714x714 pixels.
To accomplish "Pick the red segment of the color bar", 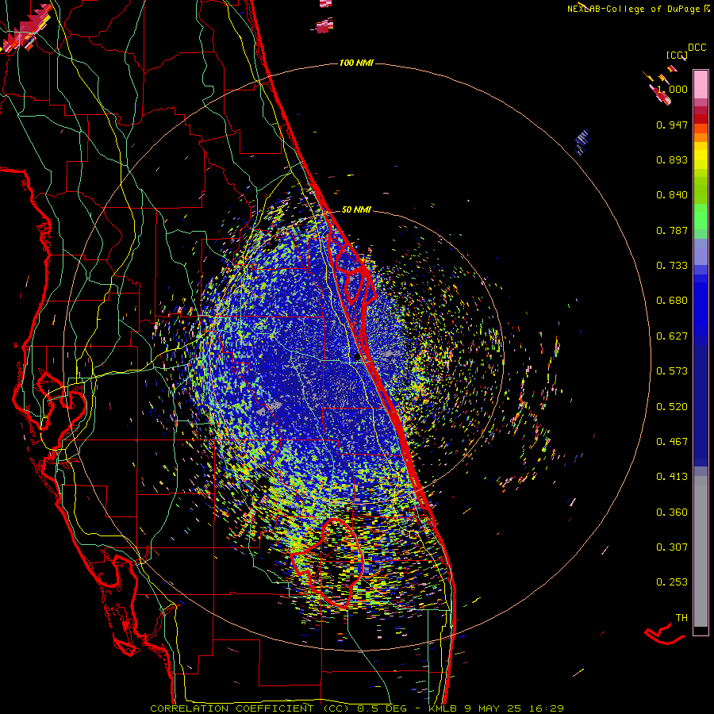I will (x=701, y=119).
